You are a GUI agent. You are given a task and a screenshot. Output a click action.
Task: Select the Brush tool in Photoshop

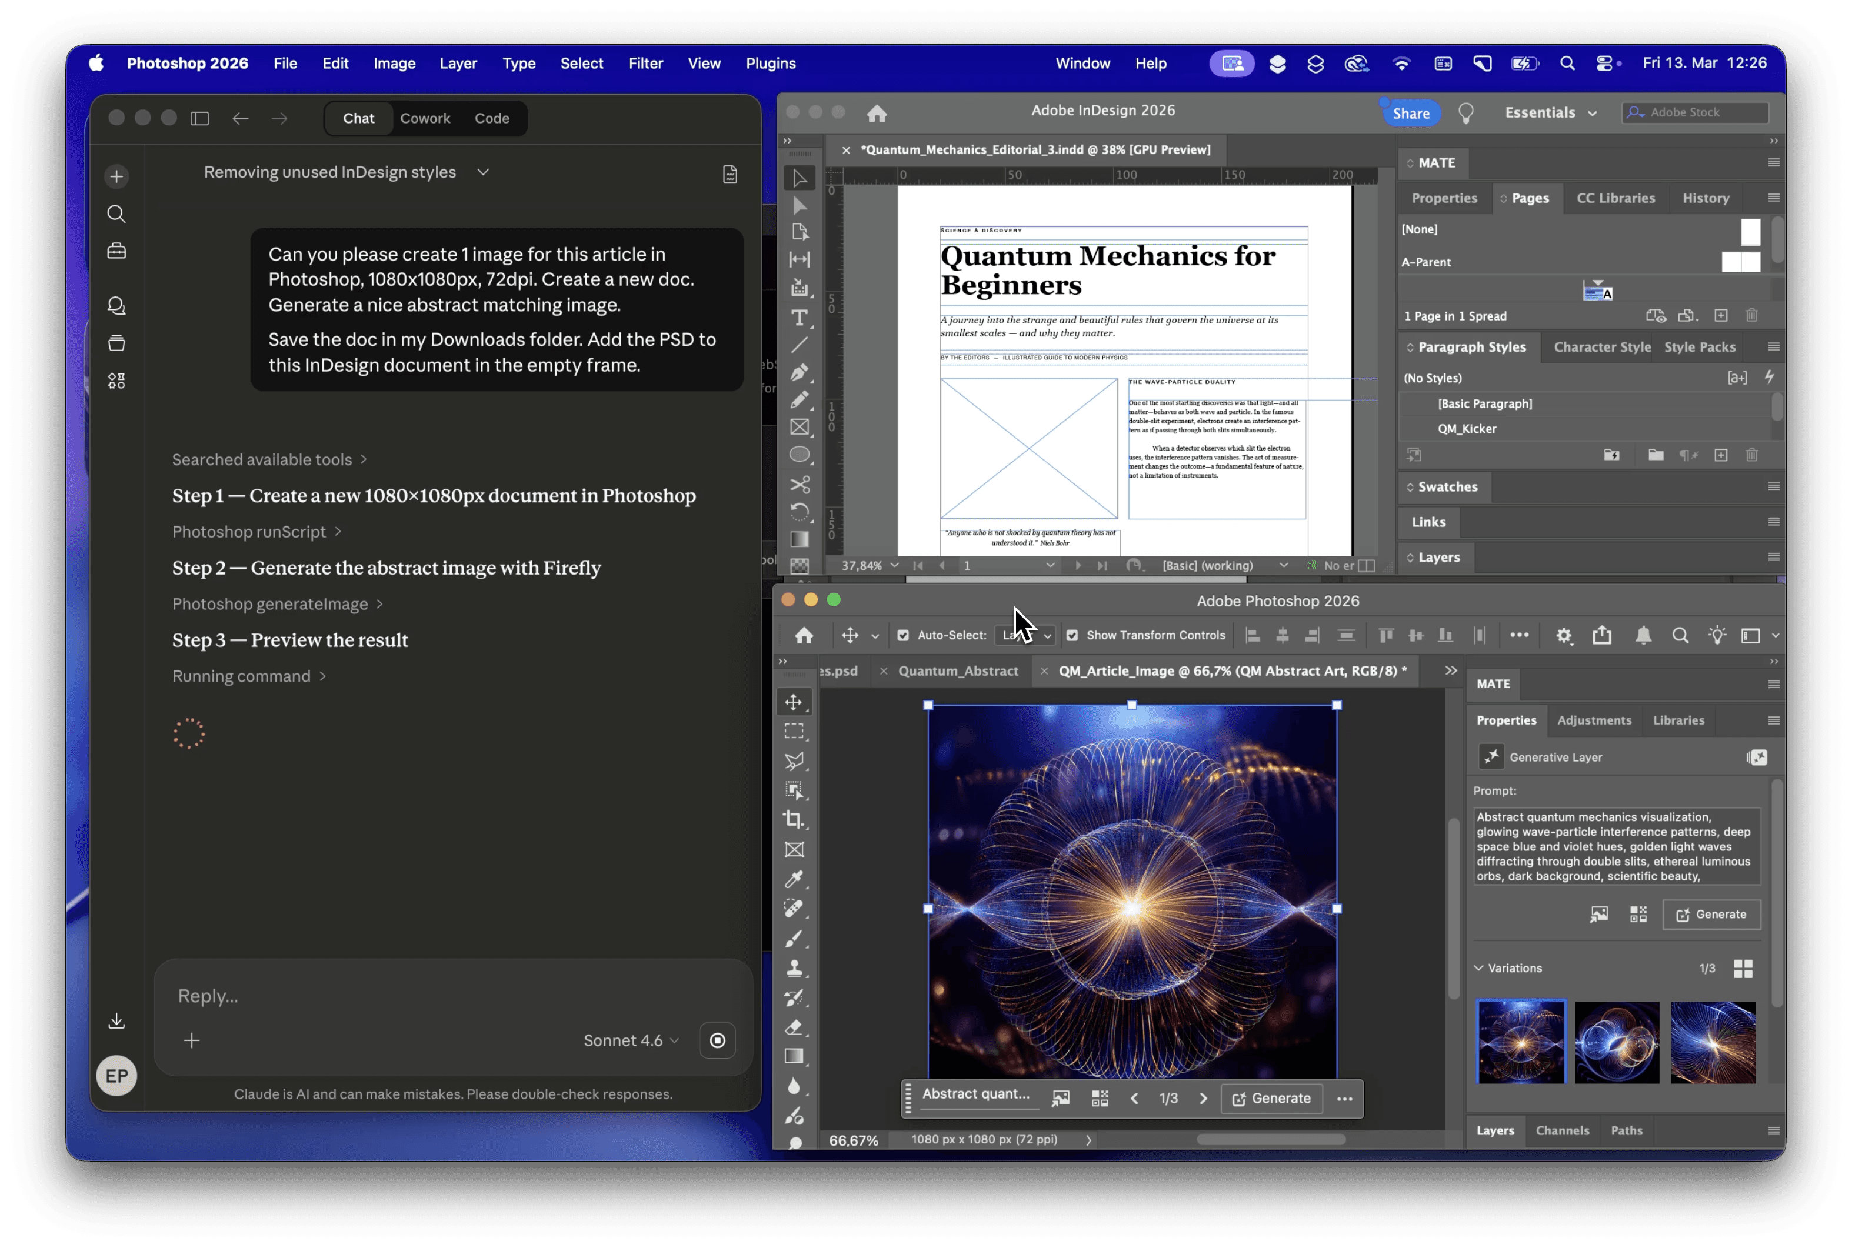(794, 939)
